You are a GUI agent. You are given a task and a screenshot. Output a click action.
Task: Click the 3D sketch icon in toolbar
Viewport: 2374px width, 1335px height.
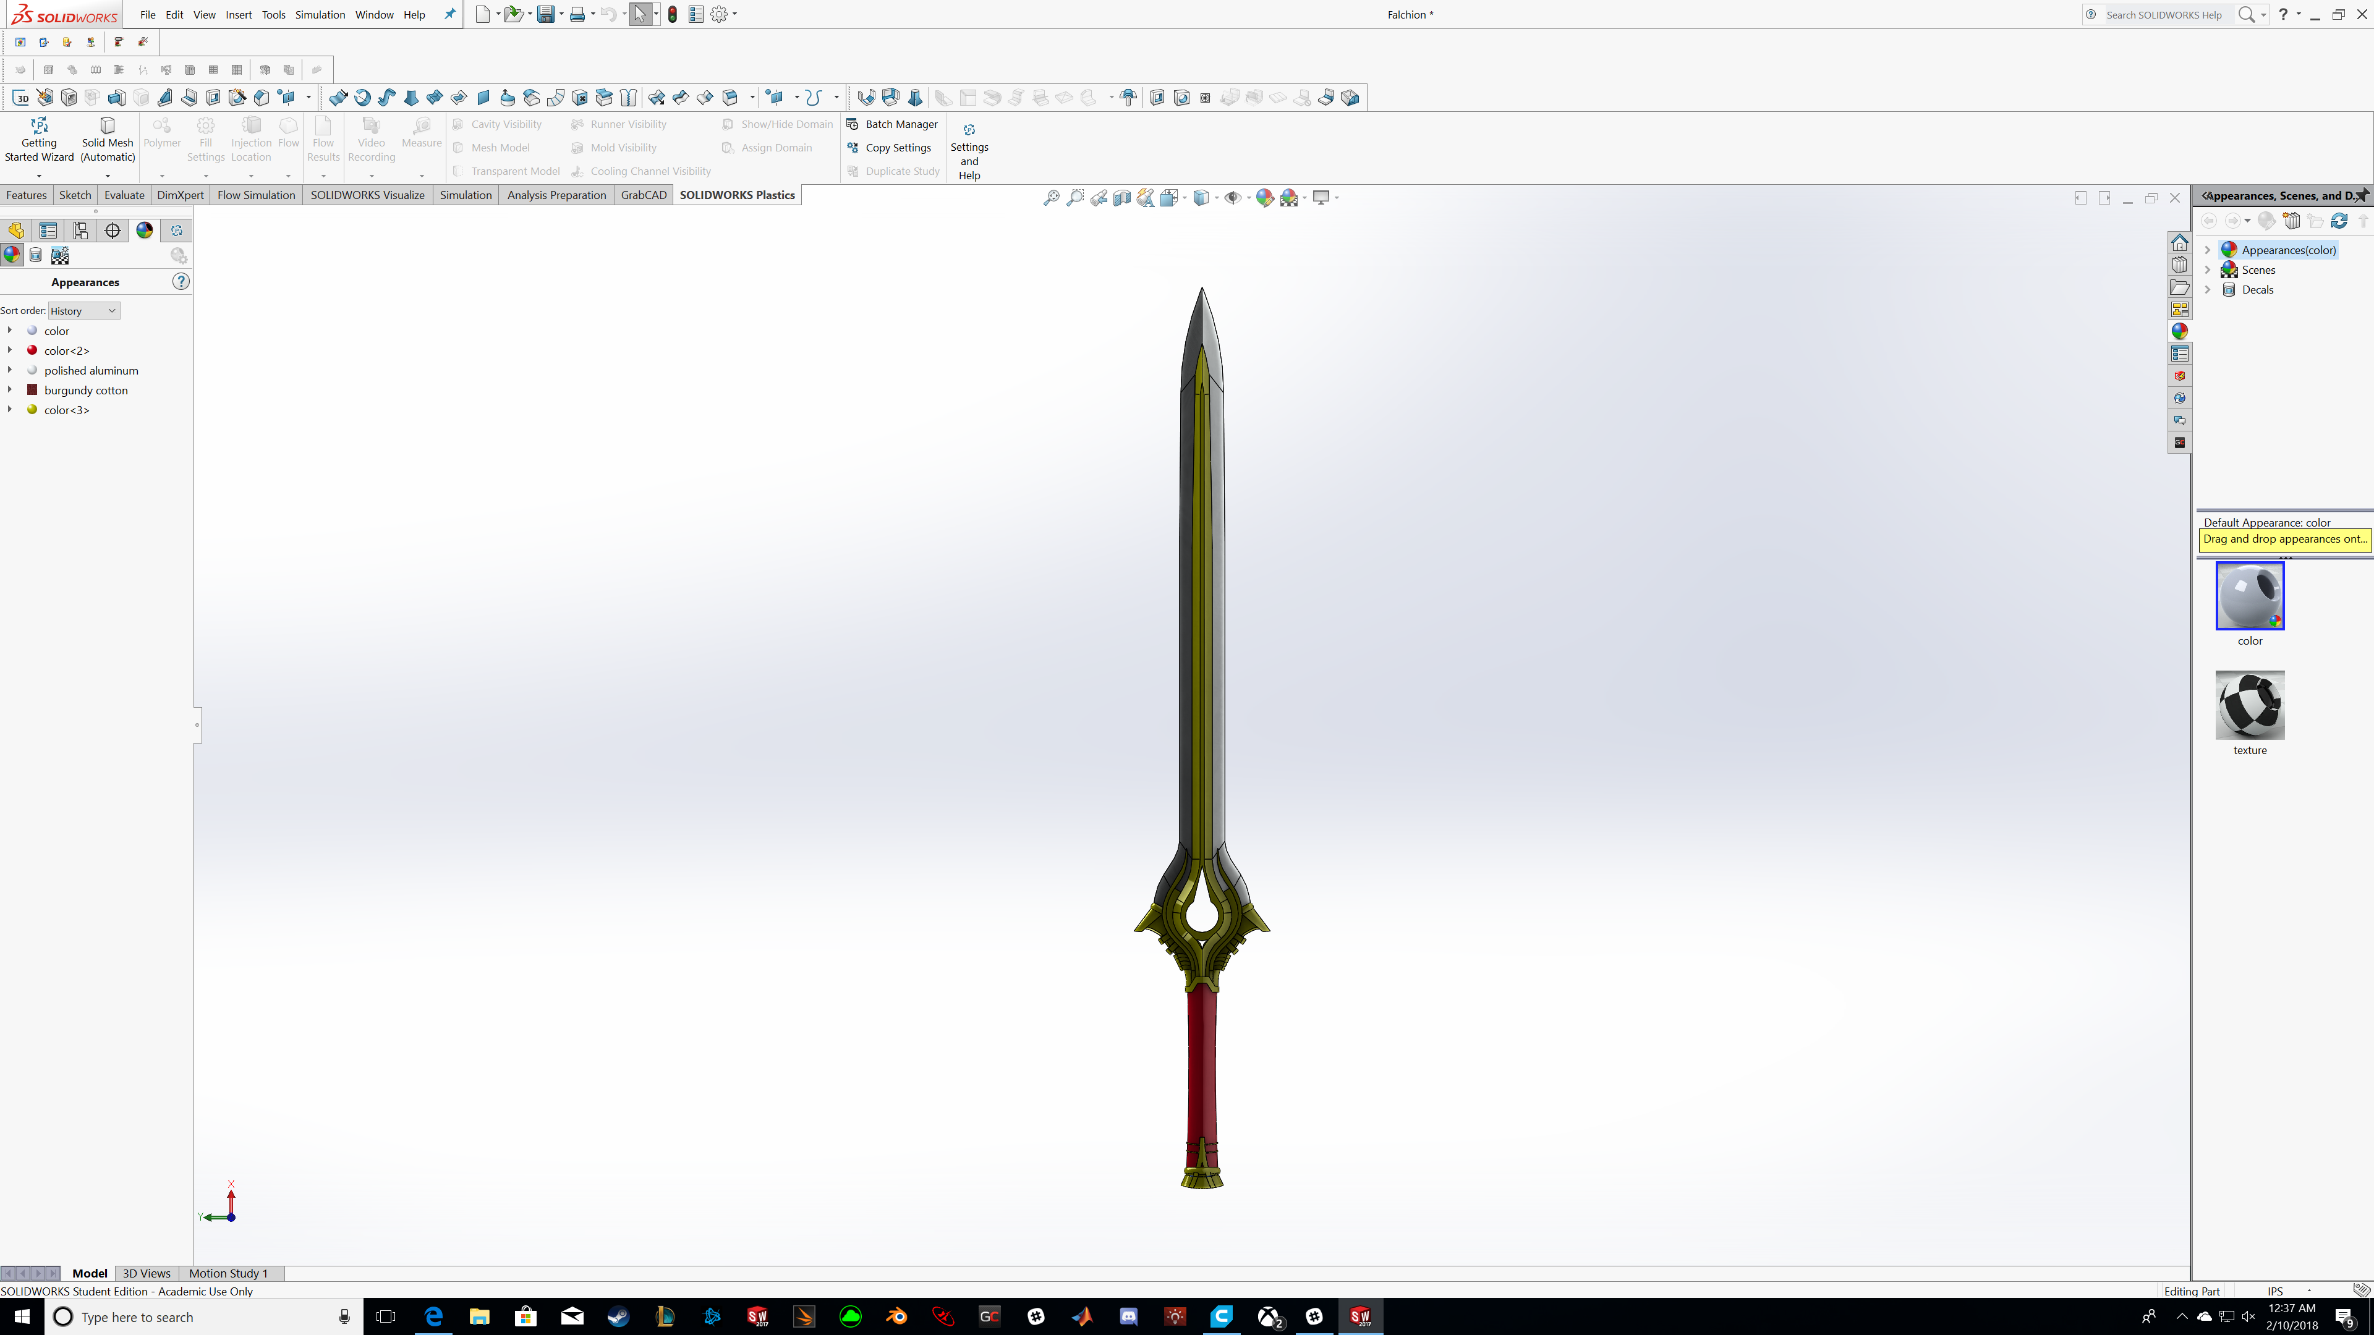tap(20, 98)
